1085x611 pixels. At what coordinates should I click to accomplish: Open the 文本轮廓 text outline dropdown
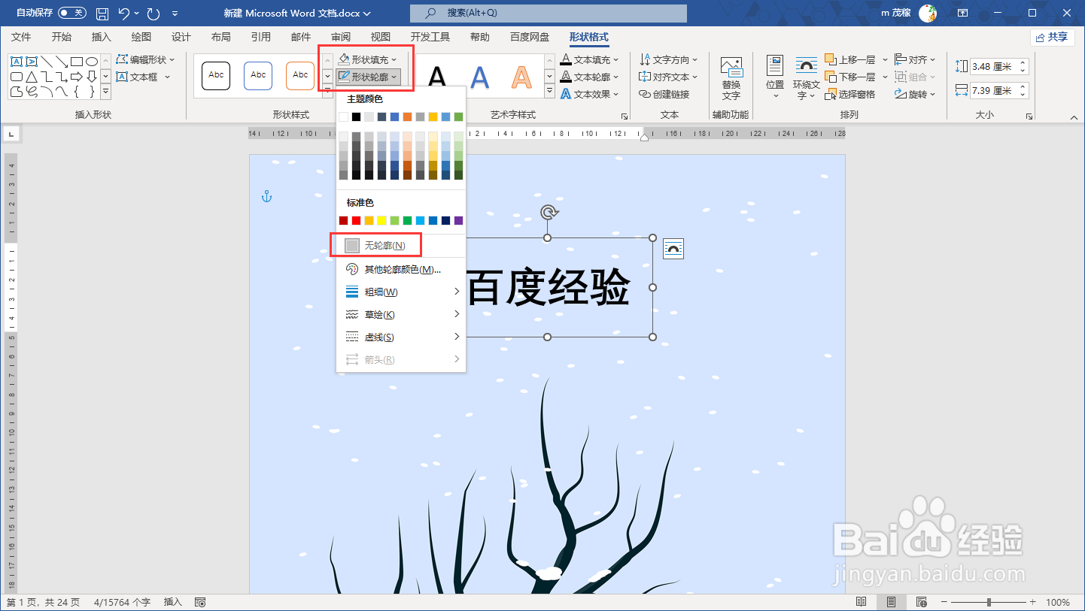coord(590,77)
